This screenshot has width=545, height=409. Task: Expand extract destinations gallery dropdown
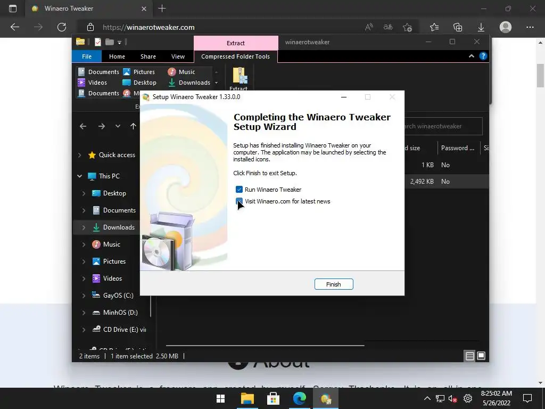tap(216, 83)
